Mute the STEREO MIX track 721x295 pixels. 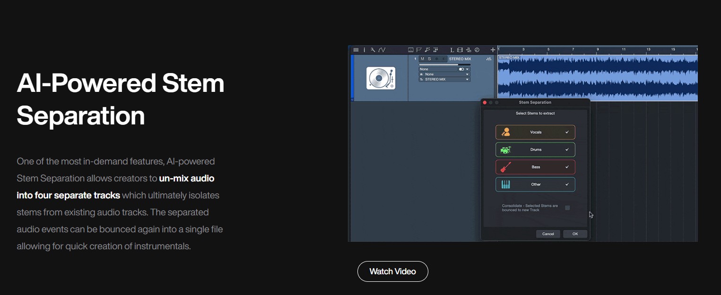tap(422, 59)
